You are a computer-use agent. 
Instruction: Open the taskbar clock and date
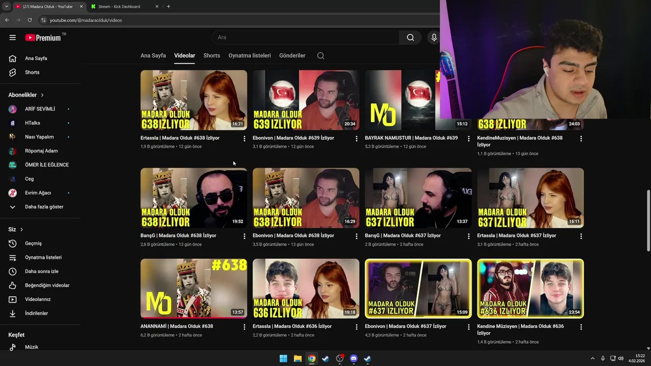638,358
